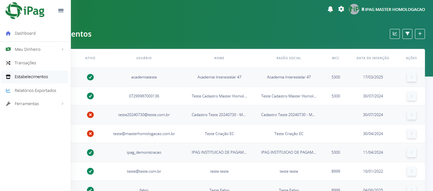
Task: Open actions menu for ipag_demonstracao row
Action: [411, 152]
